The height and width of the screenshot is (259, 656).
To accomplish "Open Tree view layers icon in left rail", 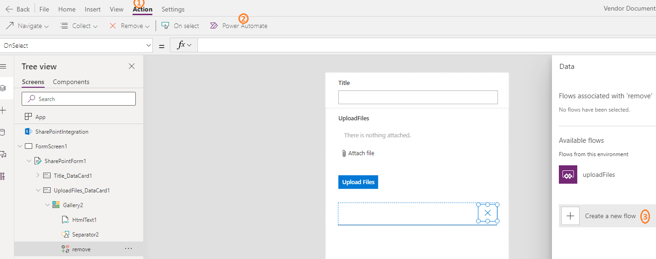I will 3,88.
